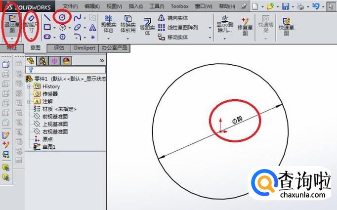Select the Point sketch tool

(92, 37)
